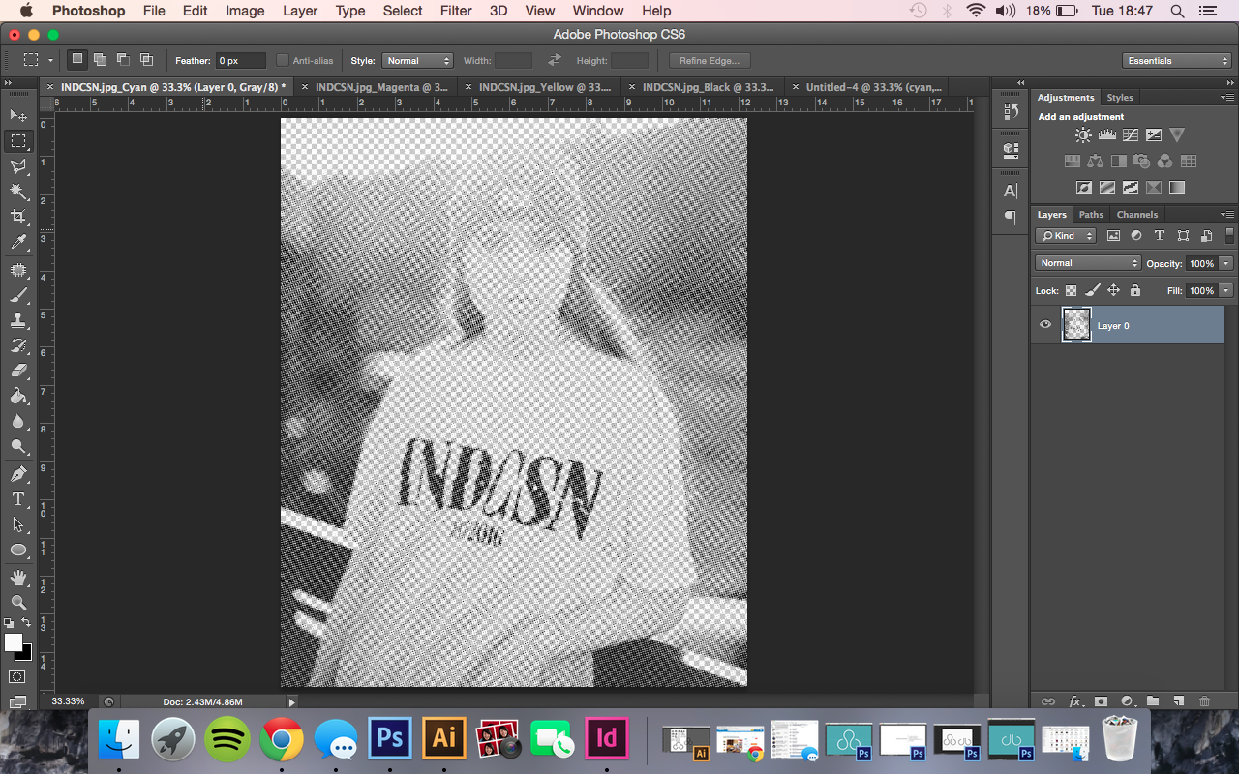1239x774 pixels.
Task: Open the Filter menu
Action: (456, 11)
